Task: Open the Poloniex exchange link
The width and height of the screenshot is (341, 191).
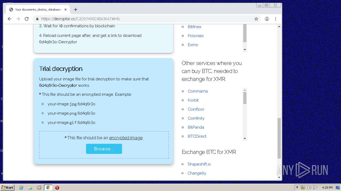Action: tap(196, 36)
